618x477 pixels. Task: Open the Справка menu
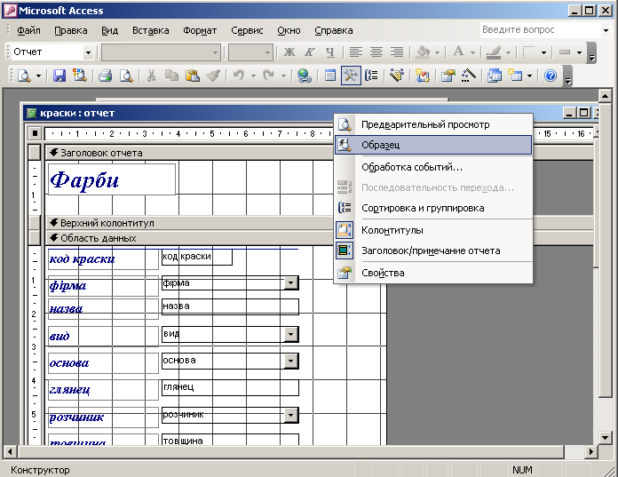point(334,30)
